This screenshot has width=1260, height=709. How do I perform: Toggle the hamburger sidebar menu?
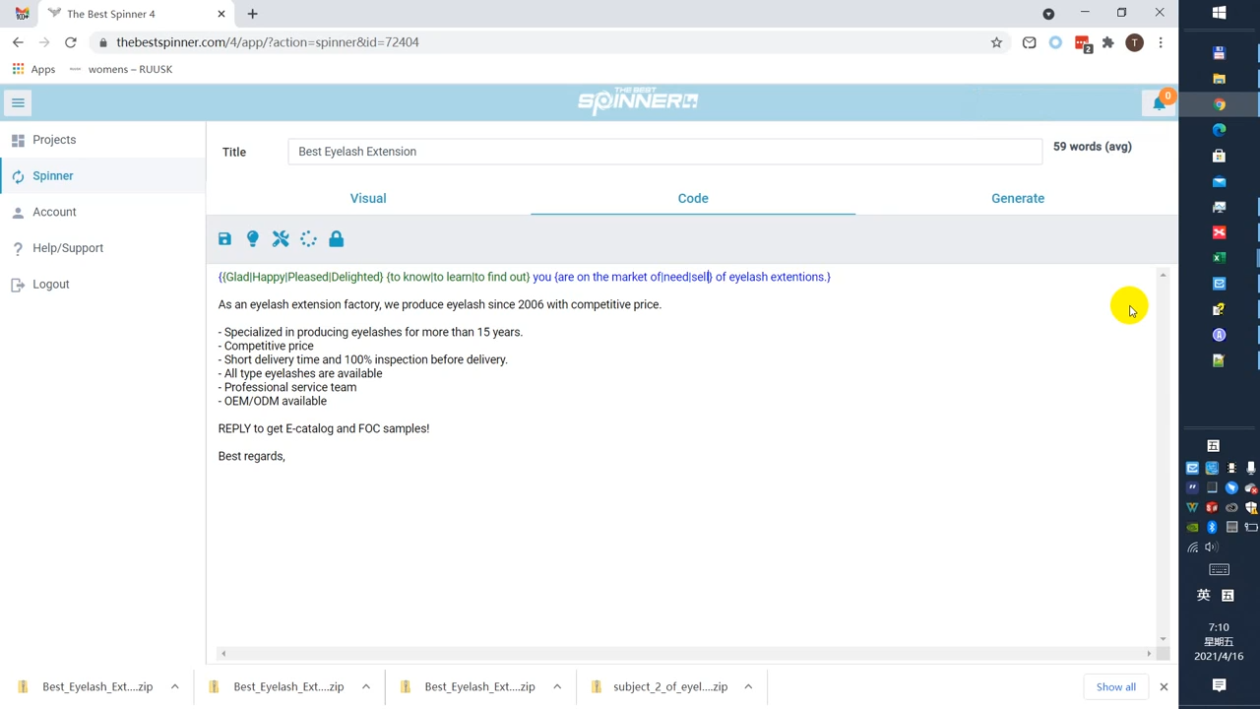tap(18, 102)
